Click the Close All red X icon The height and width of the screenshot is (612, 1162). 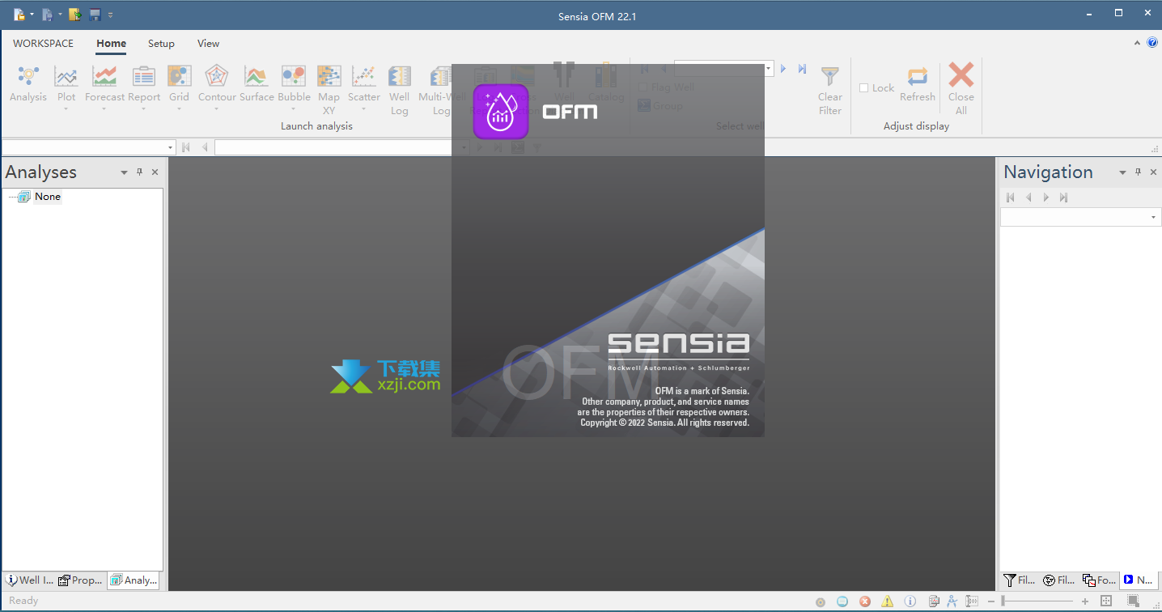tap(961, 76)
